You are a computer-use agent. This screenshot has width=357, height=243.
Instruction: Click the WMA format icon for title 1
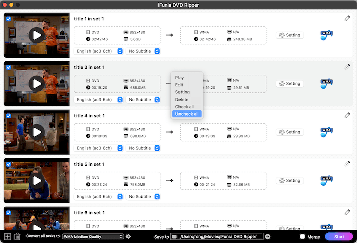point(326,35)
